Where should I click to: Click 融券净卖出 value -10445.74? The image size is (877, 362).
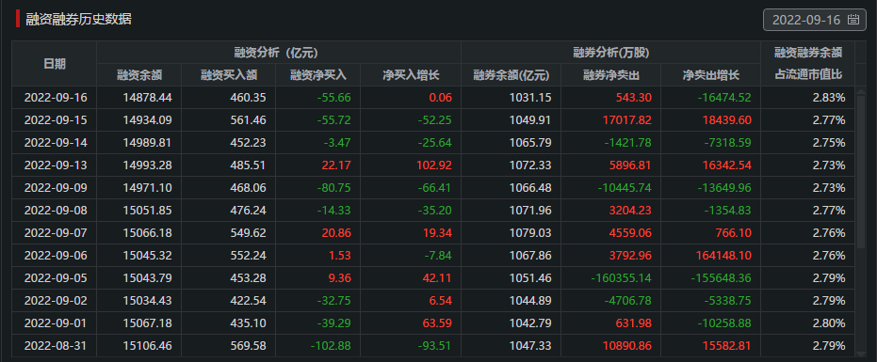tap(625, 188)
